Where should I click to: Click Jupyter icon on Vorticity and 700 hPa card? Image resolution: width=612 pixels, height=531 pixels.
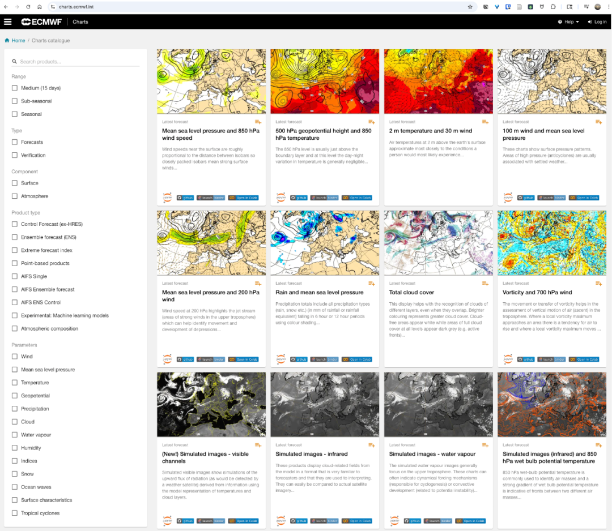tap(508, 359)
